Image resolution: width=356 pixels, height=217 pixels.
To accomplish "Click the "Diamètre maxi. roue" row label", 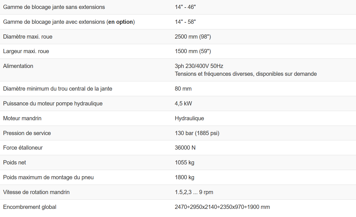I will 27,37.
